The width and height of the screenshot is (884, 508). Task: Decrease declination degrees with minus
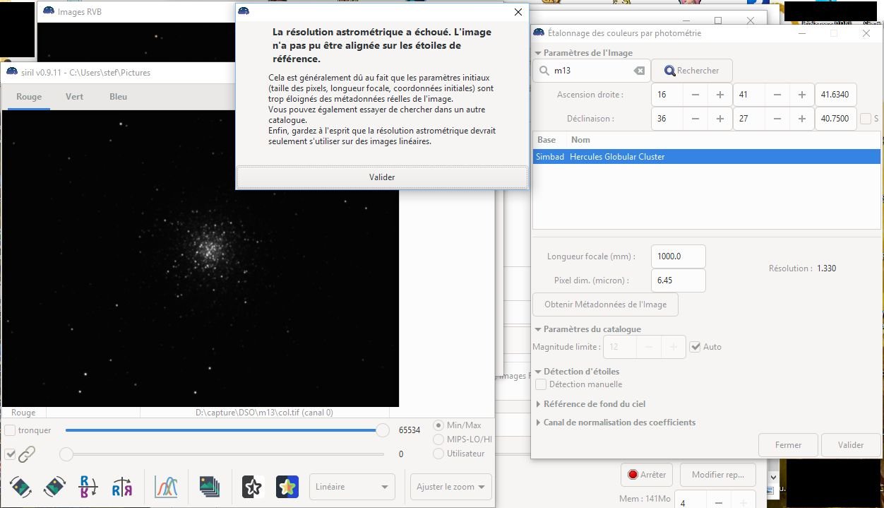[x=695, y=119]
